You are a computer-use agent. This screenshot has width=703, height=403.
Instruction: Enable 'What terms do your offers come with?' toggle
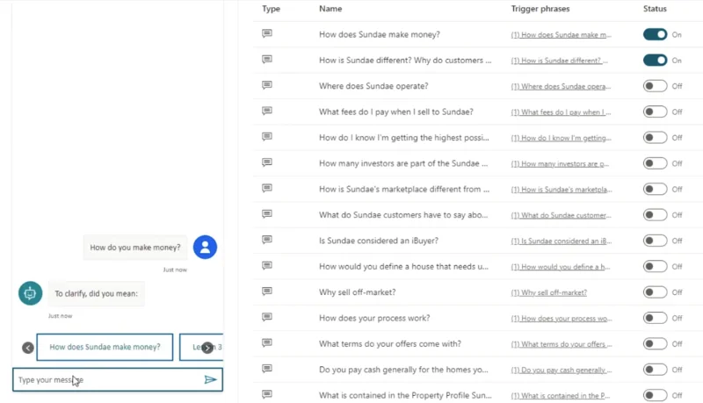click(x=655, y=344)
